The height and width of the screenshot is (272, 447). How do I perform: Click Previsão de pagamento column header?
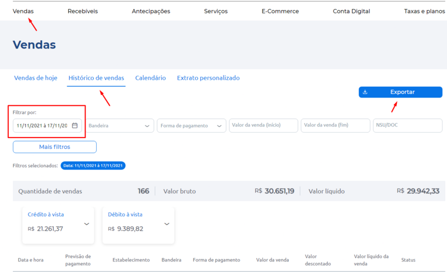tap(78, 260)
